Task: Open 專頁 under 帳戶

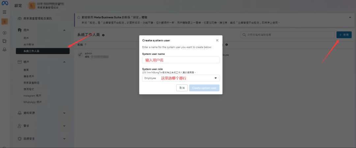Action: pos(26,70)
